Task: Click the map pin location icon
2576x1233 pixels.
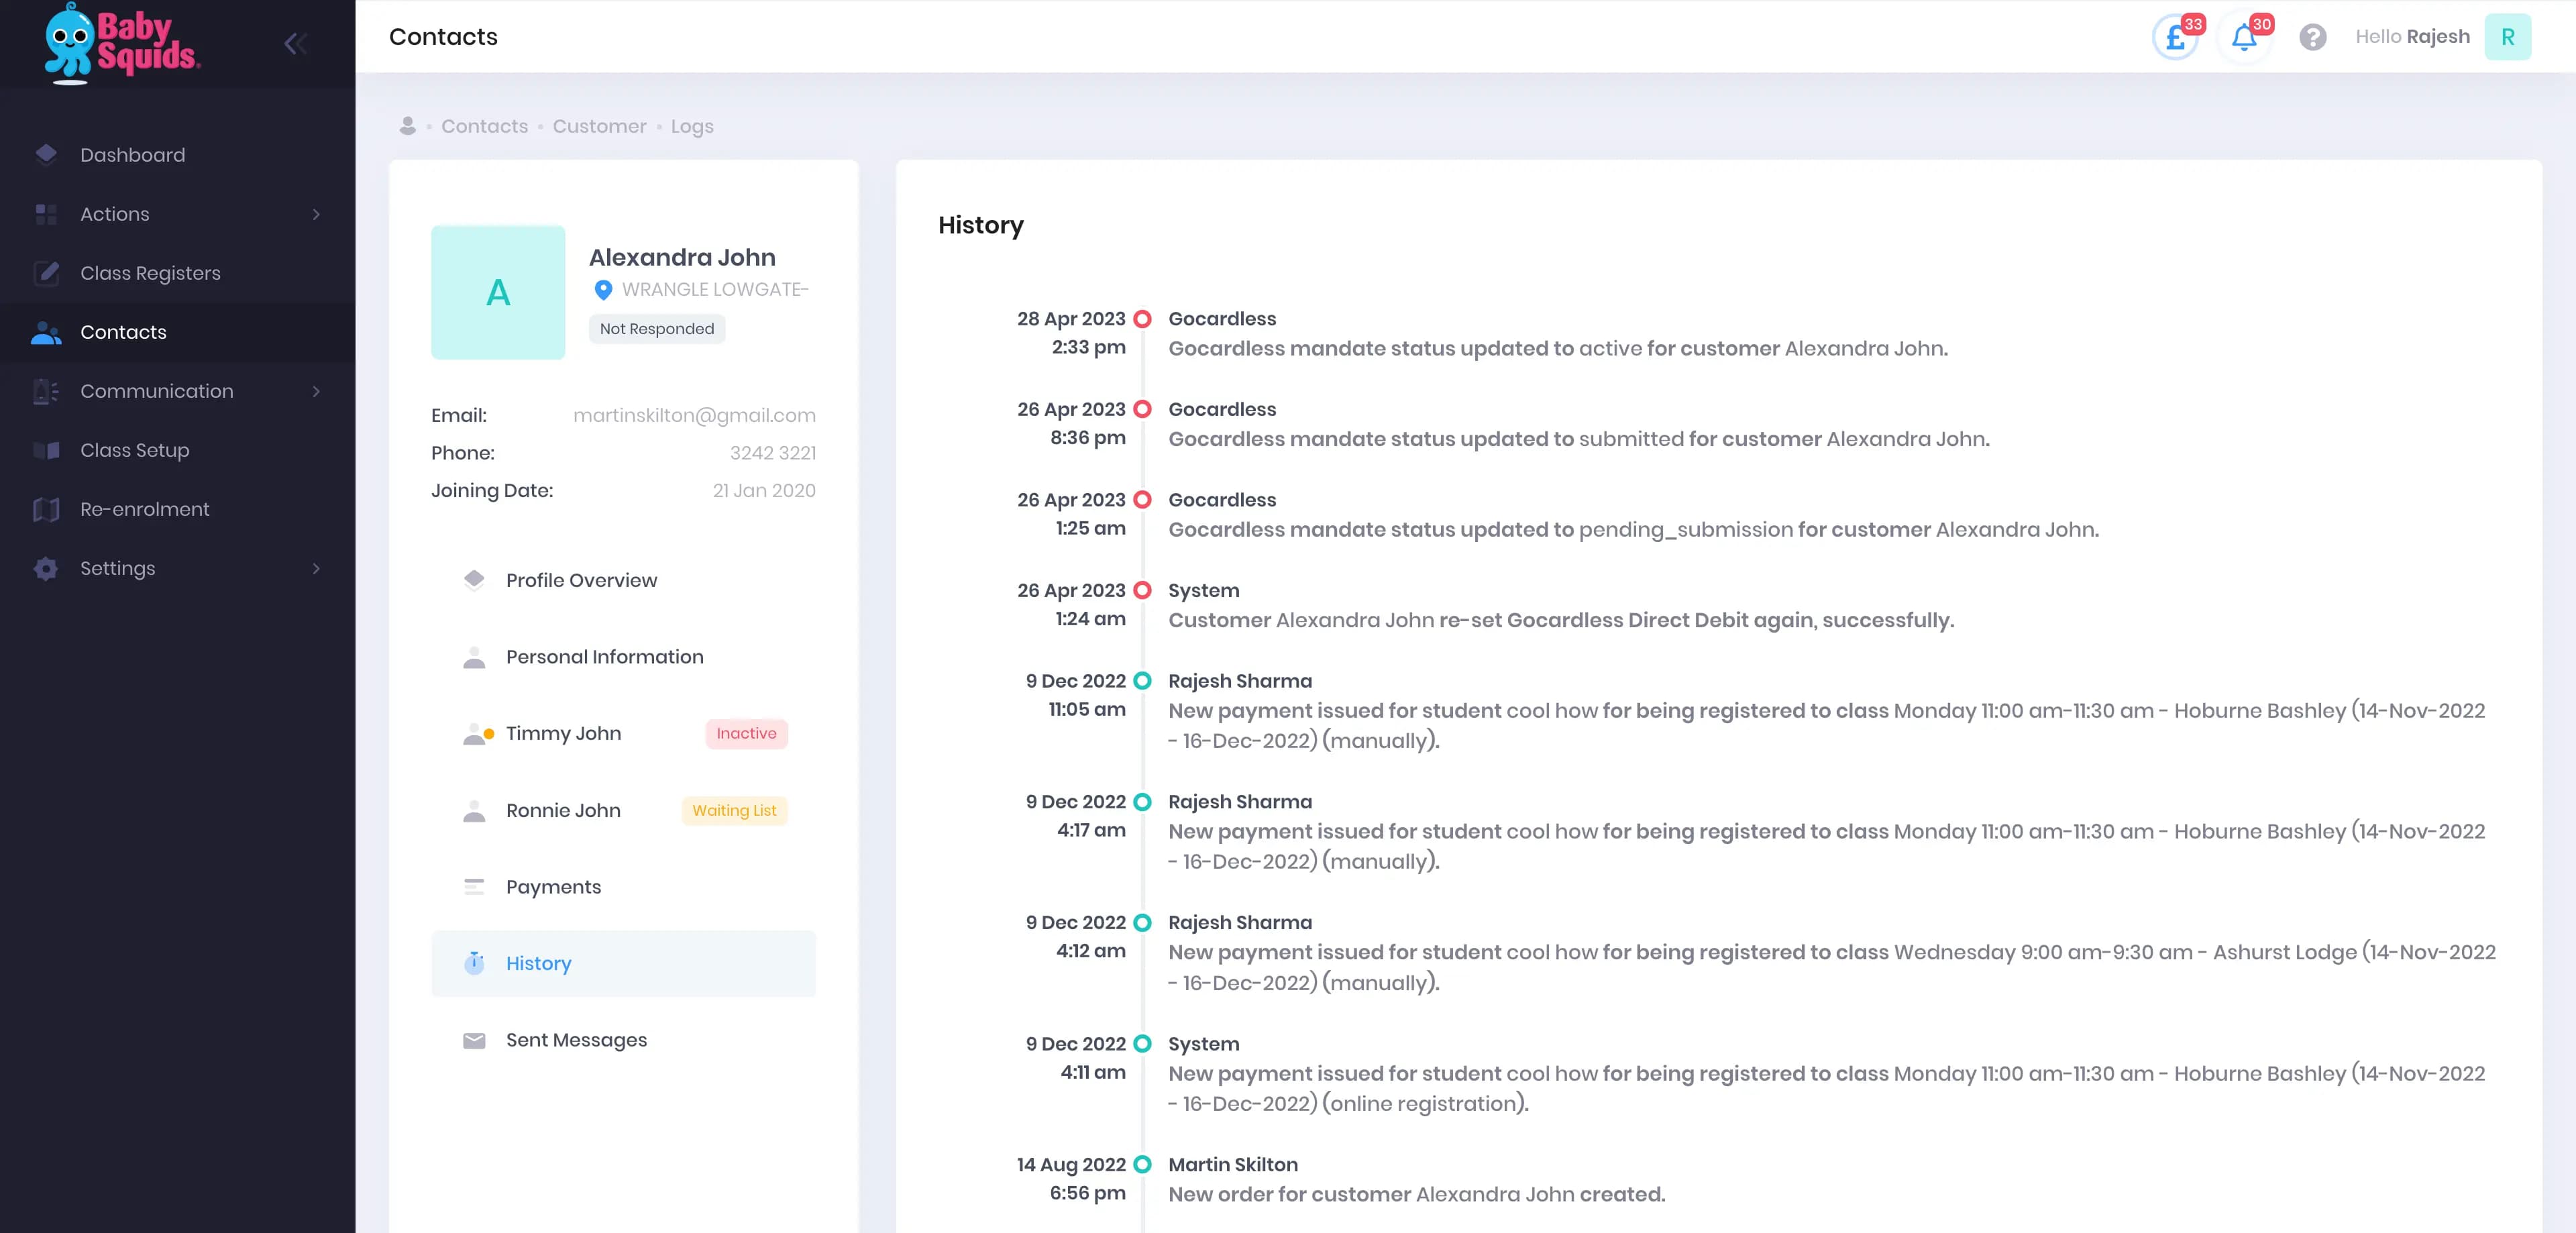Action: point(603,290)
